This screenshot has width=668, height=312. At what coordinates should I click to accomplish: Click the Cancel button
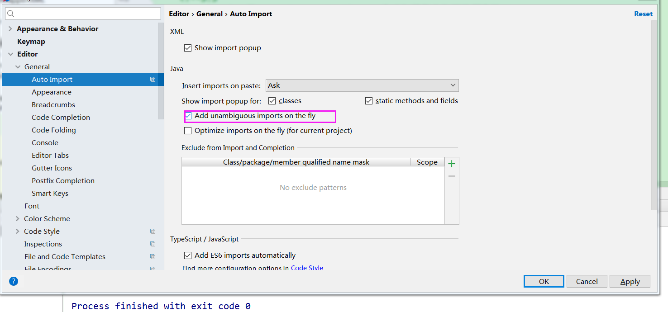587,281
